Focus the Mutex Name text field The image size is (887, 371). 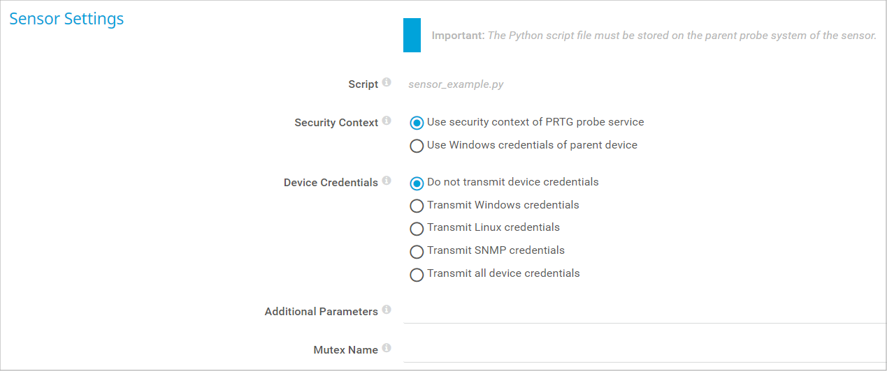[x=643, y=351]
